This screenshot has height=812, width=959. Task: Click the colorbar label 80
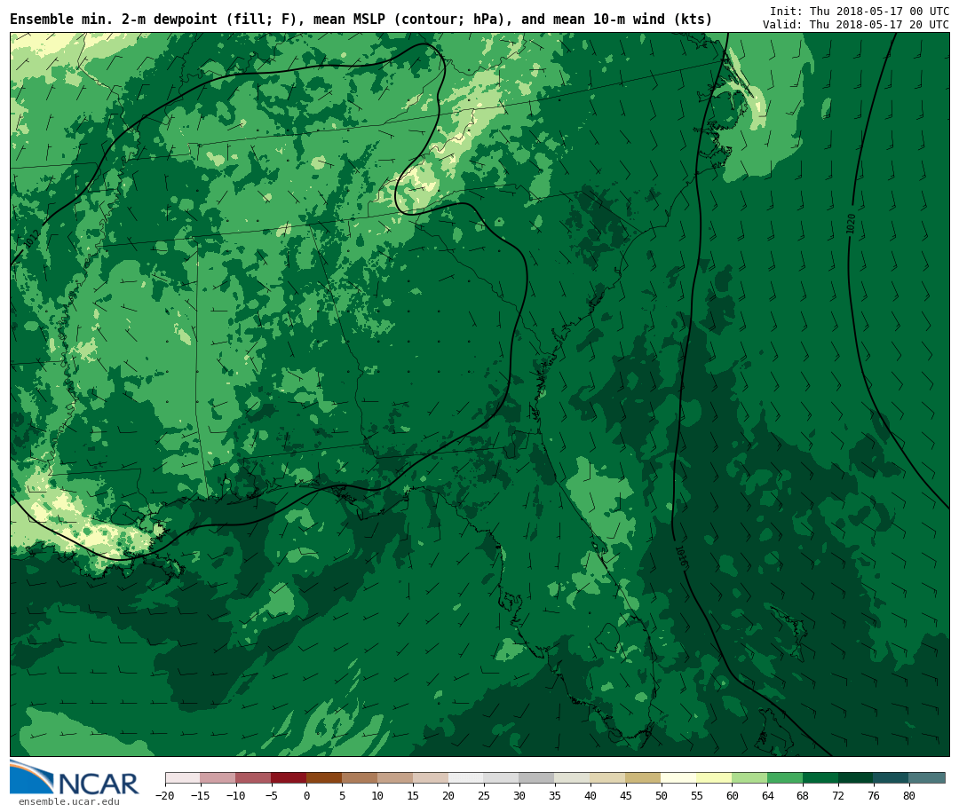[909, 795]
